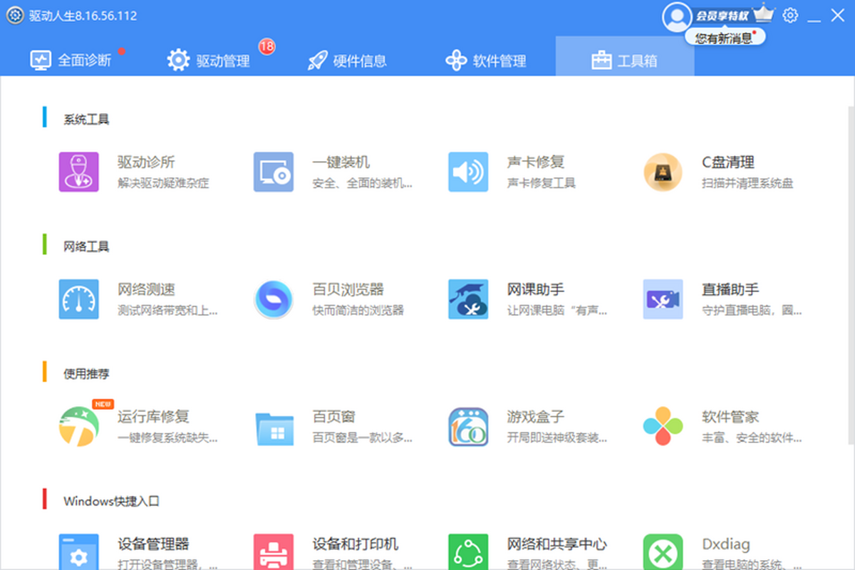Screen dimensions: 855x570
Task: Click the 运行库修复 icon
Action: [78, 426]
